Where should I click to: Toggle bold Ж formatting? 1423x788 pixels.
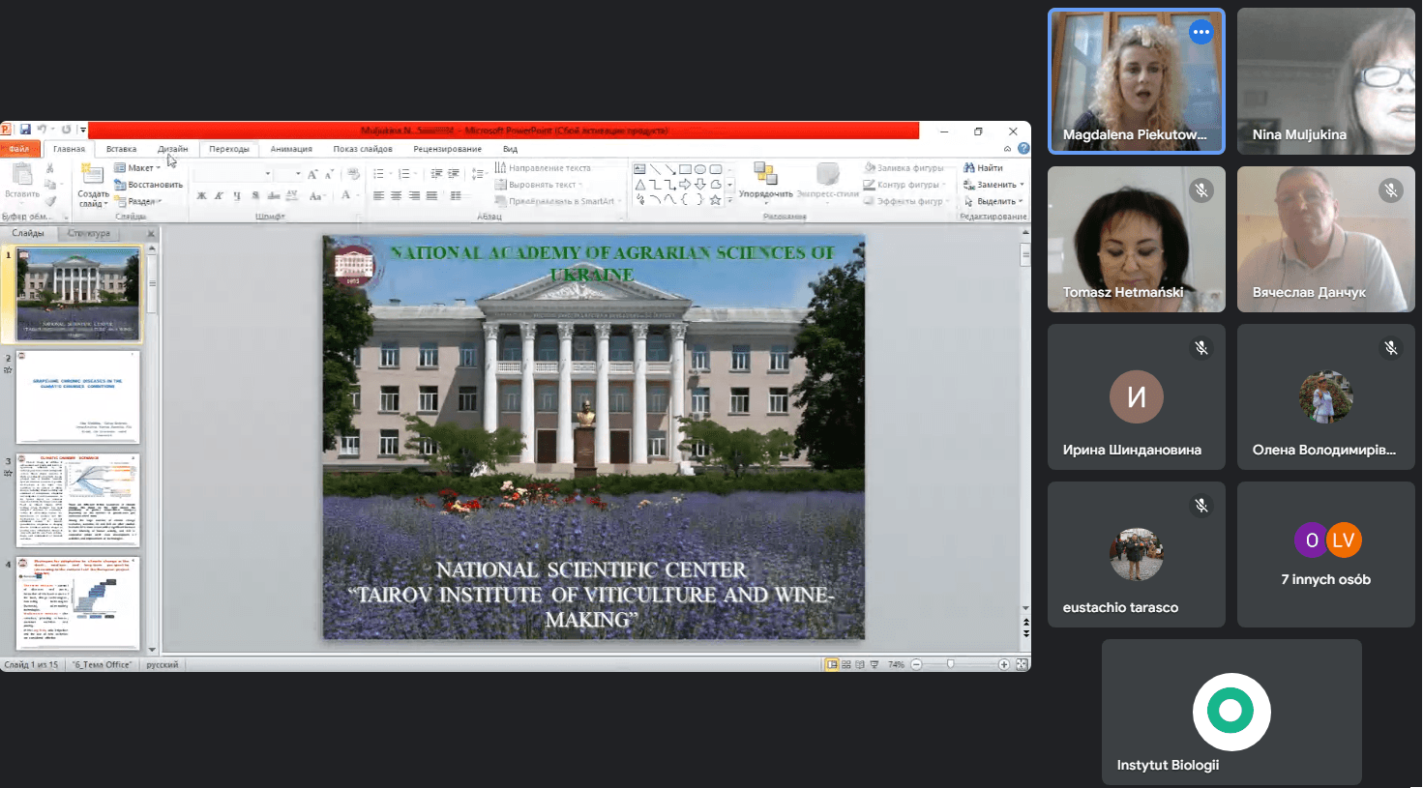201,195
